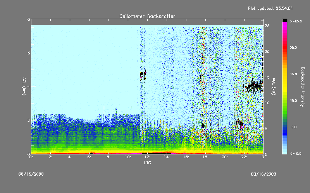Click the 10.0 colorbar tick label

click(293, 101)
